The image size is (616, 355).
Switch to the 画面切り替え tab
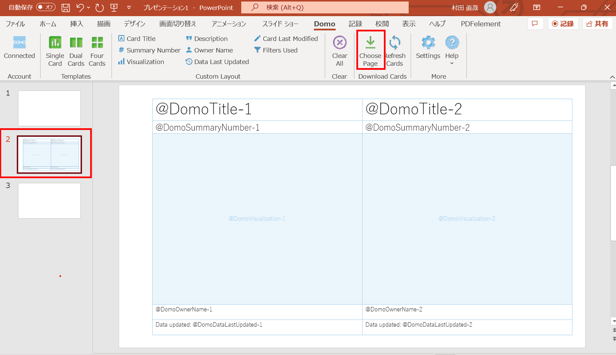pos(177,24)
